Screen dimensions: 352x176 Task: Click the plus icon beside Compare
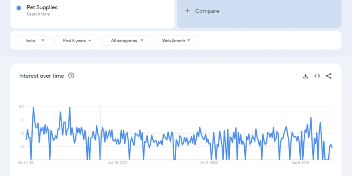tap(187, 11)
